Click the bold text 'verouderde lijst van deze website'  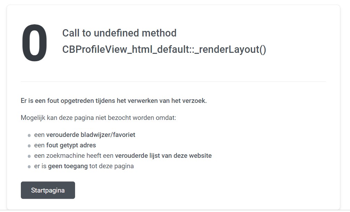[163, 156]
